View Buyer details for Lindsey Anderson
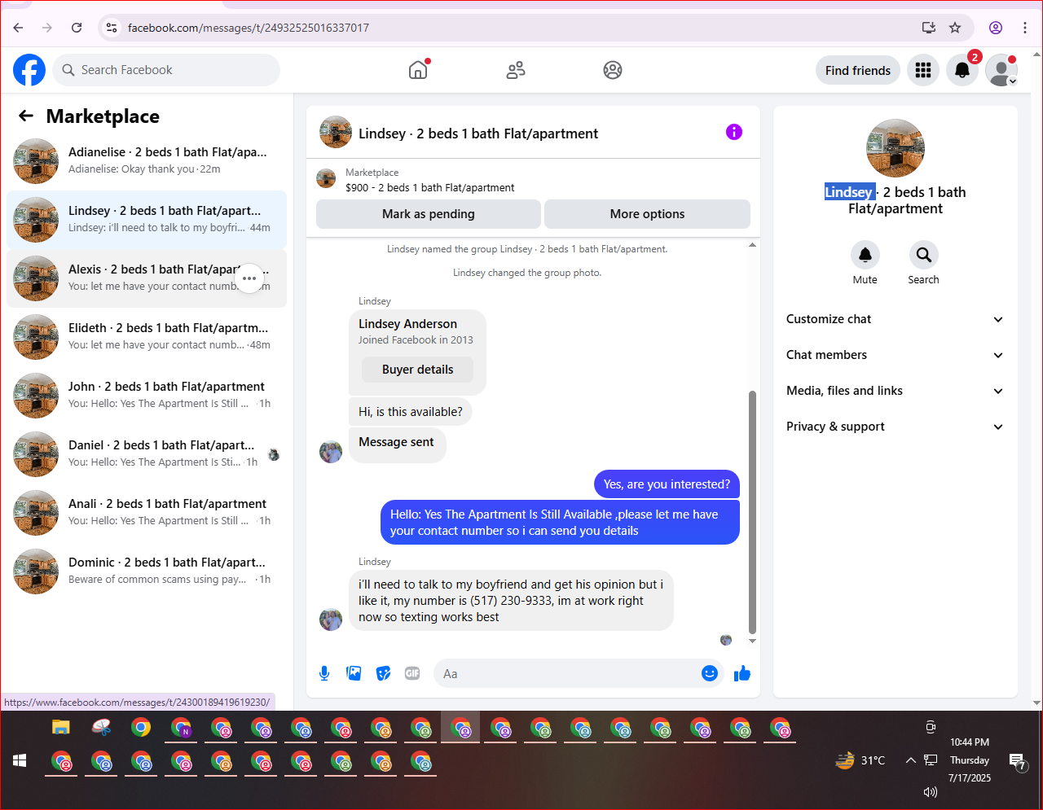Viewport: 1043px width, 810px height. pyautogui.click(x=417, y=370)
